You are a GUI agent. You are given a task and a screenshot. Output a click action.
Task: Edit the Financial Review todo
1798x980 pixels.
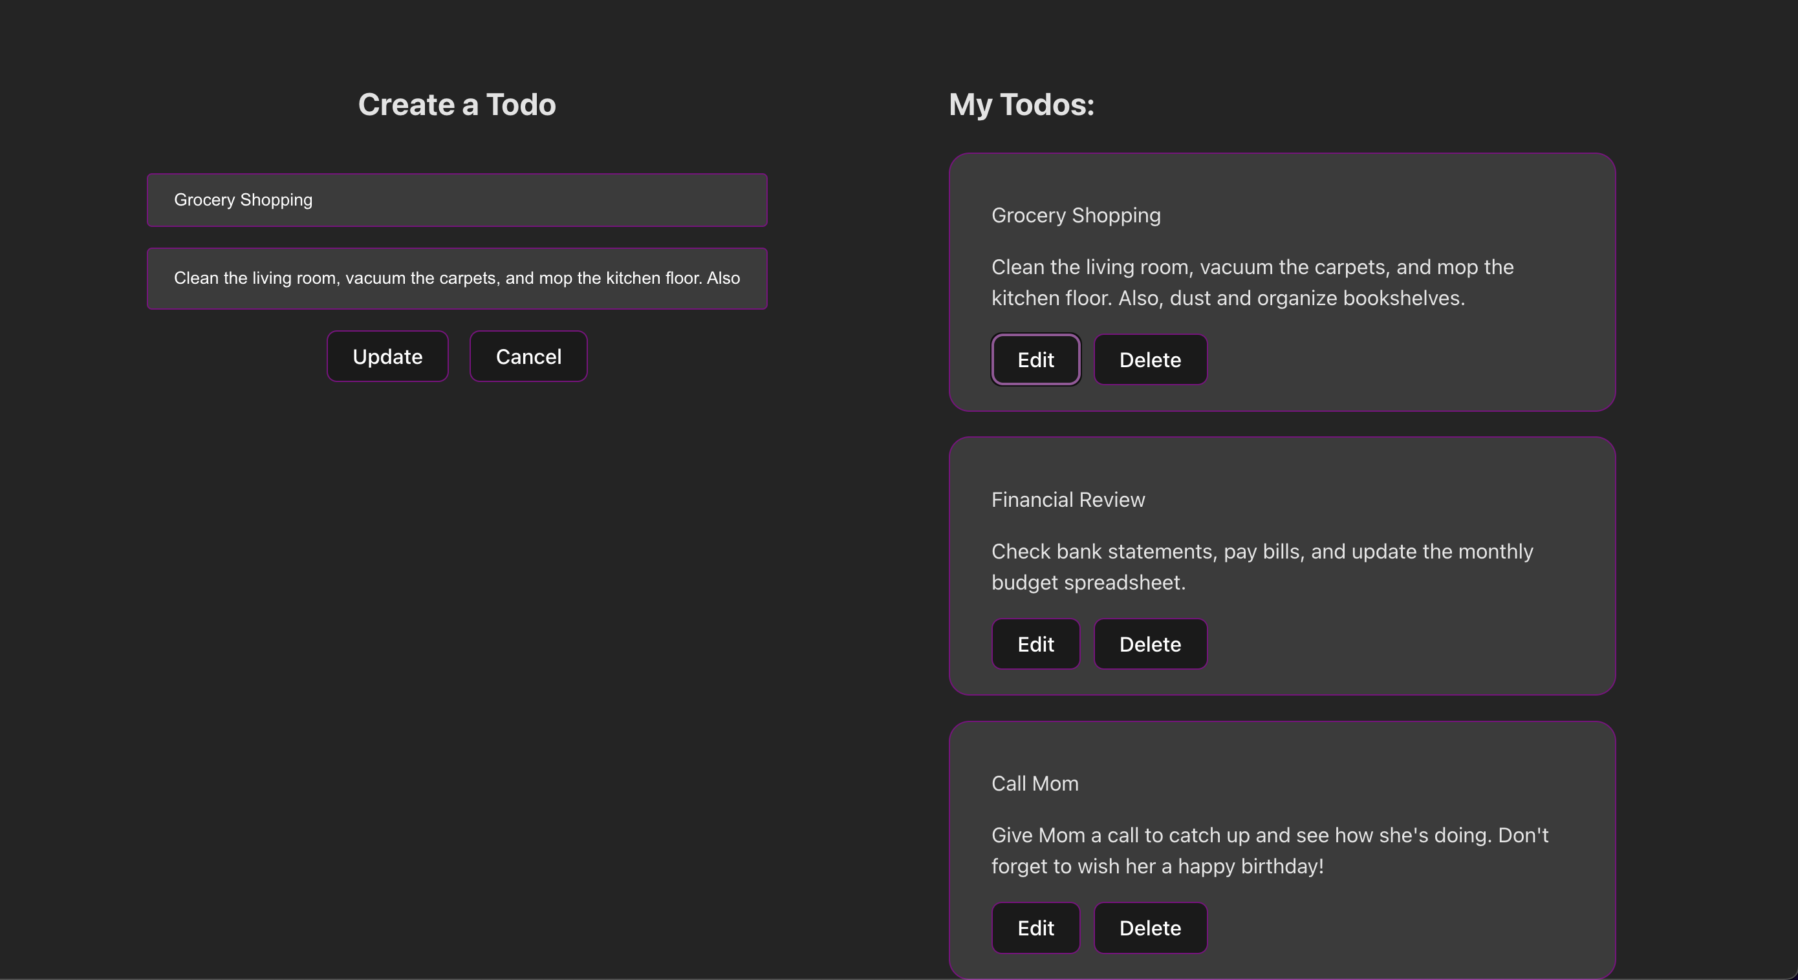coord(1035,644)
